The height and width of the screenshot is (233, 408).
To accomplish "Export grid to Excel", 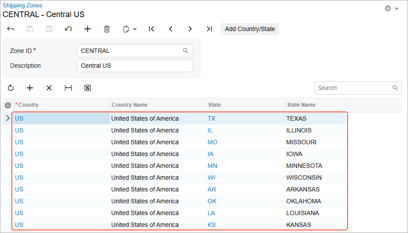I will tap(88, 88).
